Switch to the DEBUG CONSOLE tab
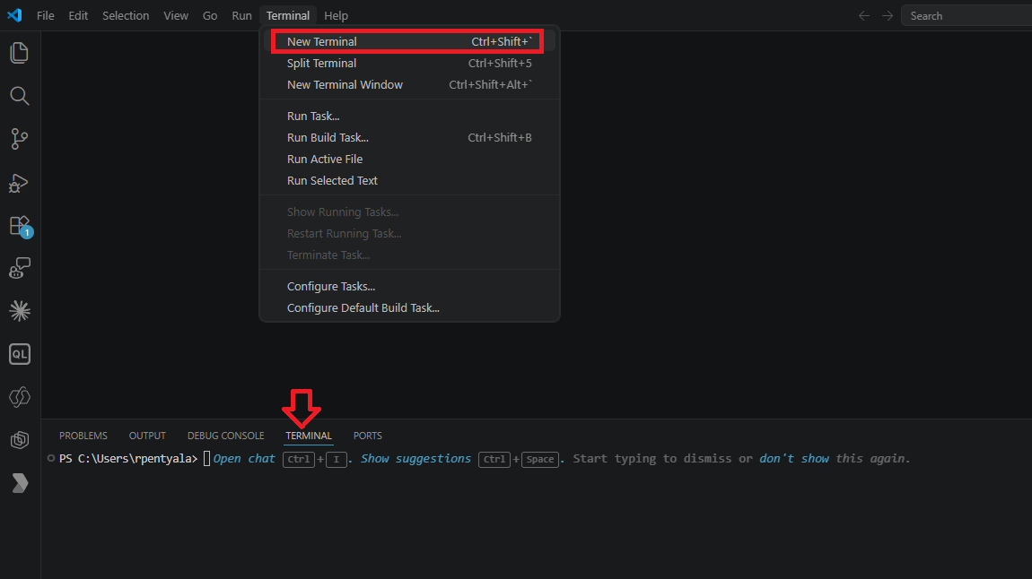Screen dimensions: 1032x579 (x=226, y=436)
